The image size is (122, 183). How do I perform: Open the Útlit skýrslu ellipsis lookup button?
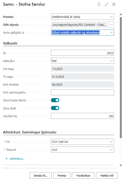(111, 25)
